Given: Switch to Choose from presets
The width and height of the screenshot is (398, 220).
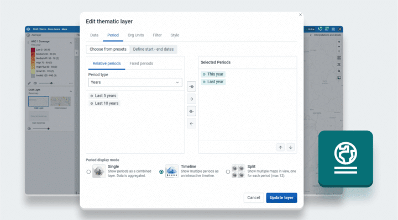Looking at the screenshot, I should click(108, 49).
